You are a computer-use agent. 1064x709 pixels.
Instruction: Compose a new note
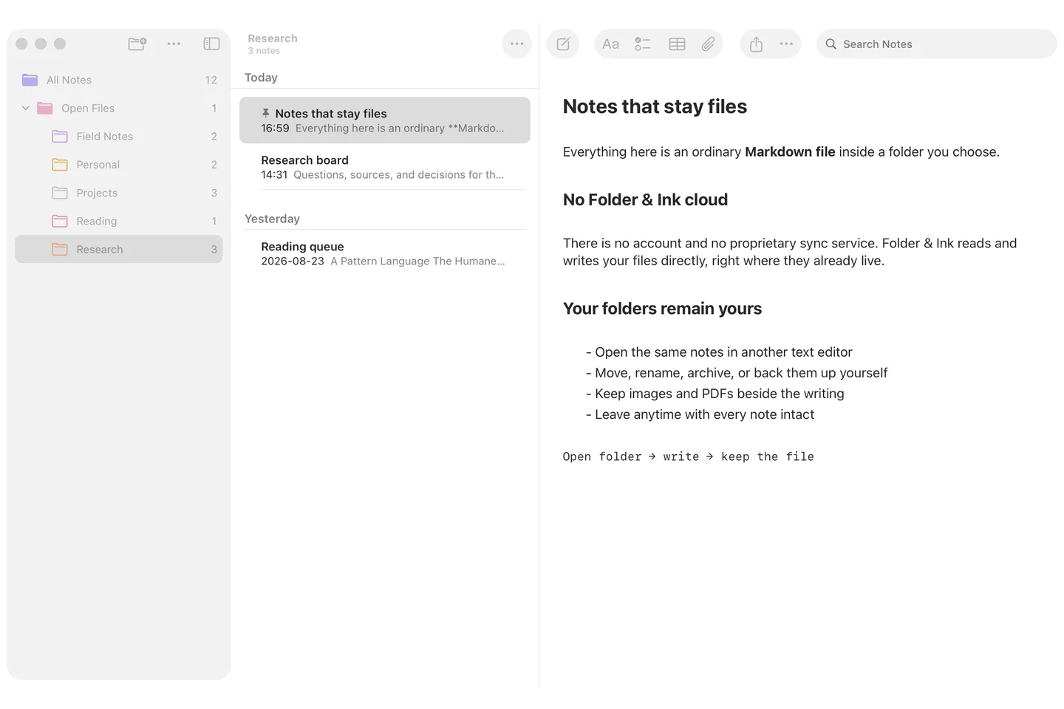point(563,44)
